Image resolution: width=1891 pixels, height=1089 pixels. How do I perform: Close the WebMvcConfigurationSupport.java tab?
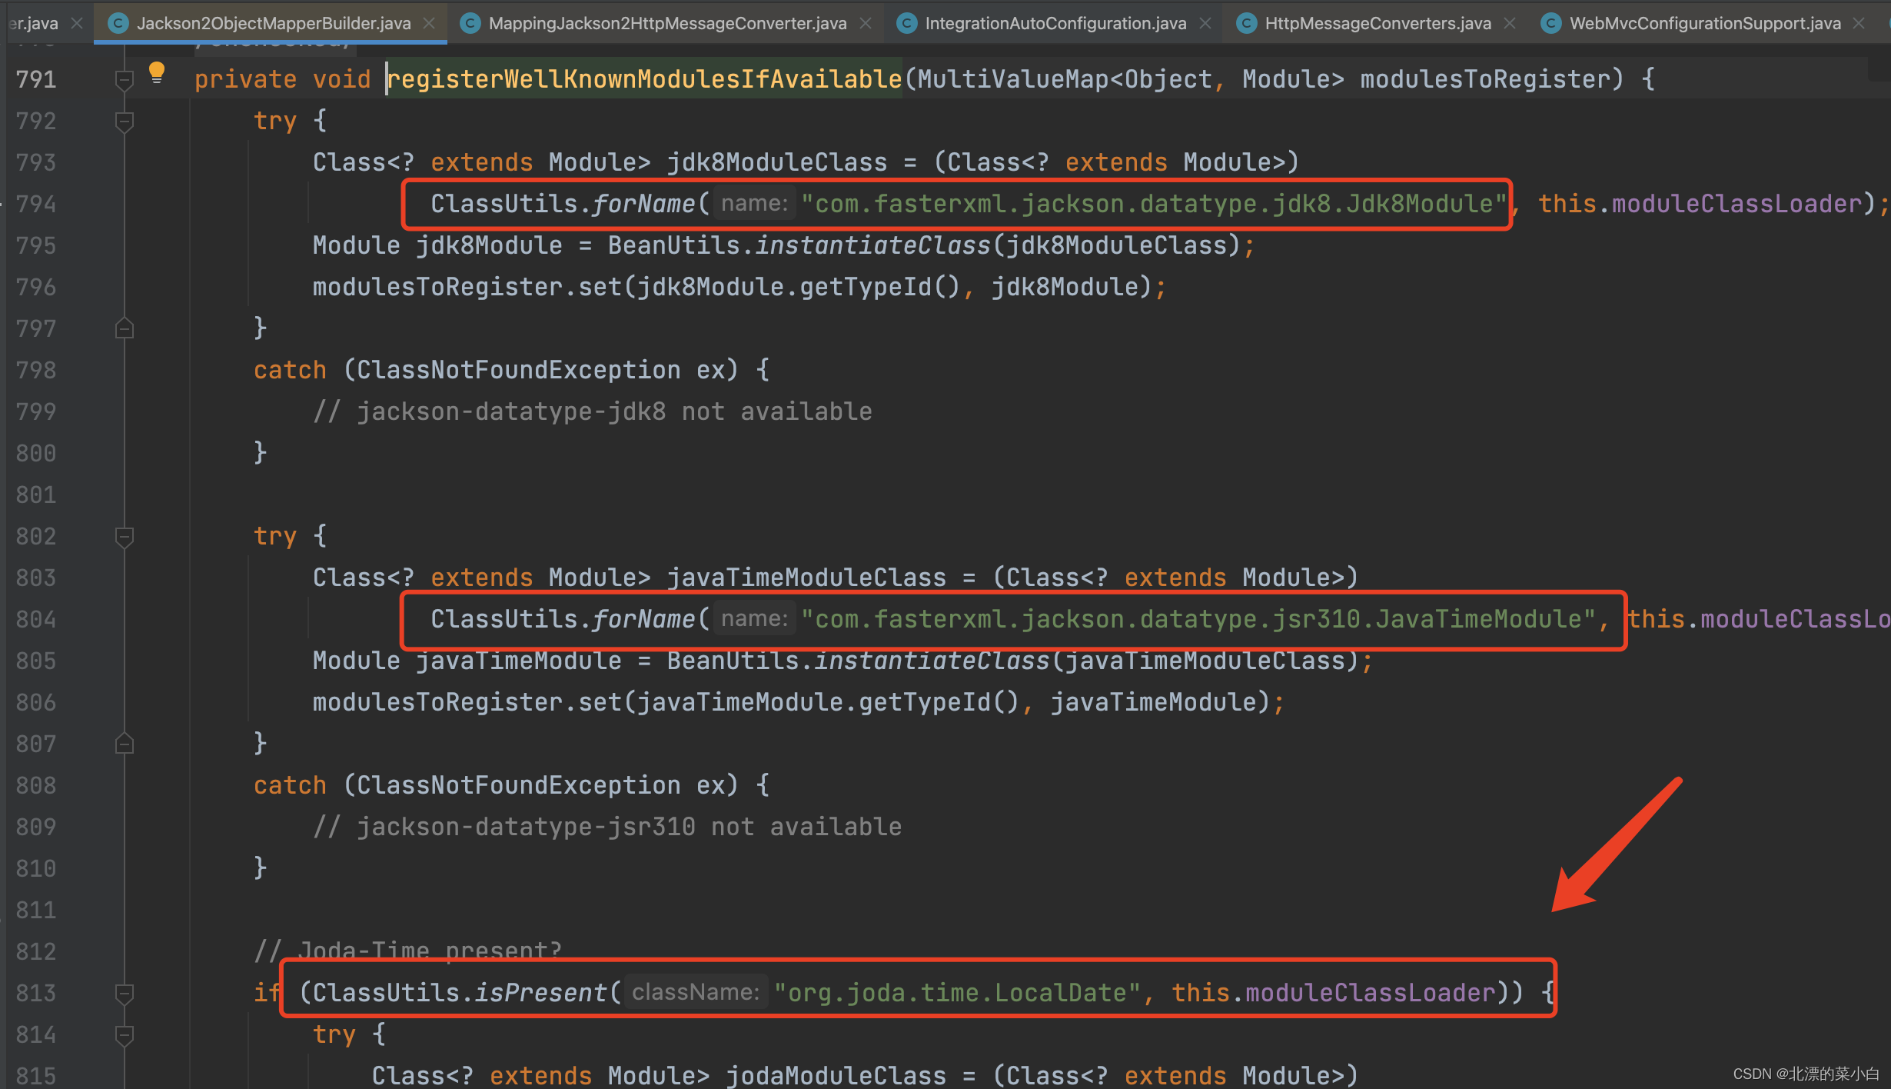1859,24
